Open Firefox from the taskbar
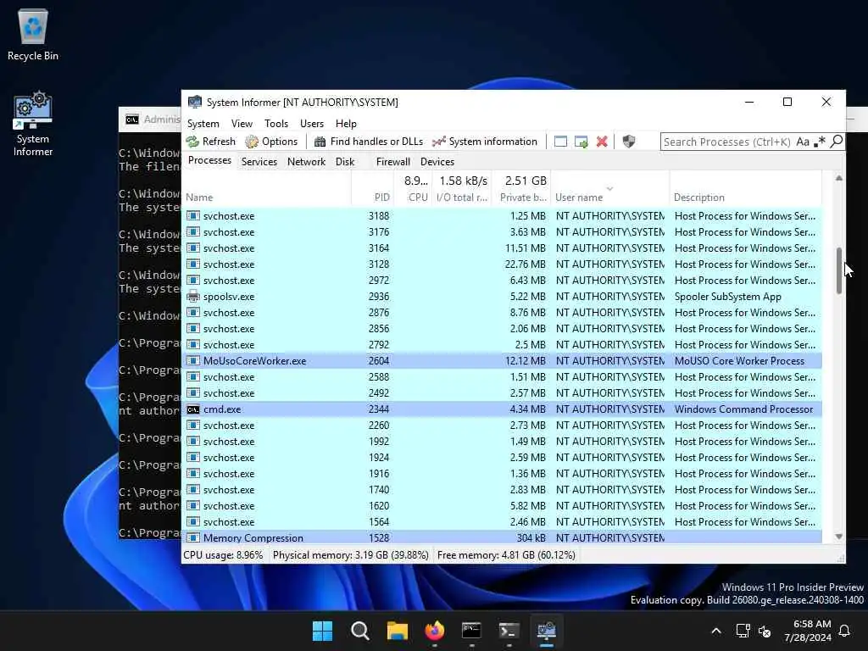 pyautogui.click(x=435, y=631)
